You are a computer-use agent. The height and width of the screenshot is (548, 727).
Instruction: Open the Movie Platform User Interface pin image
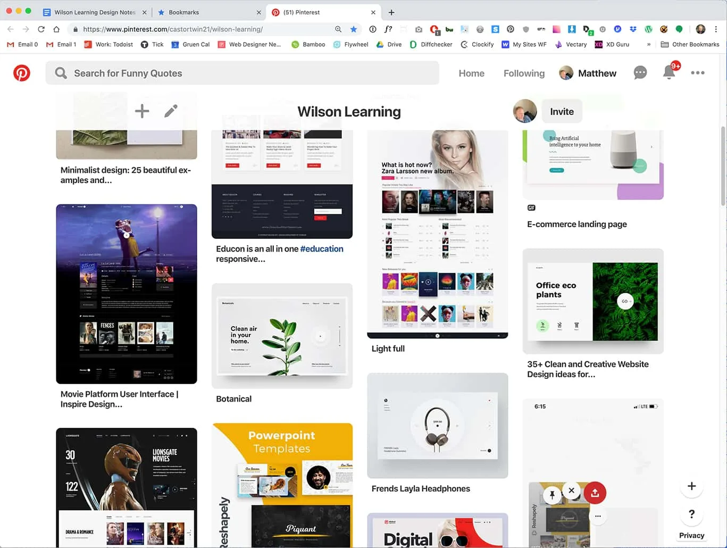[127, 294]
